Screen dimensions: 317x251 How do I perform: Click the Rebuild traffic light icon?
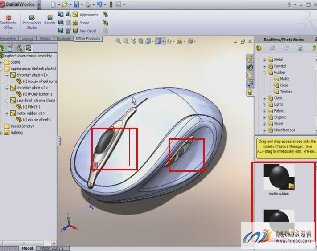111,4
